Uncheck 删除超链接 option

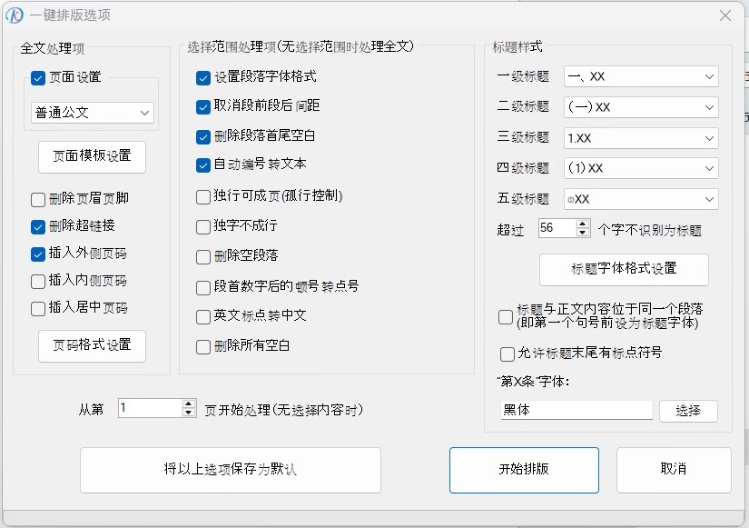[38, 226]
